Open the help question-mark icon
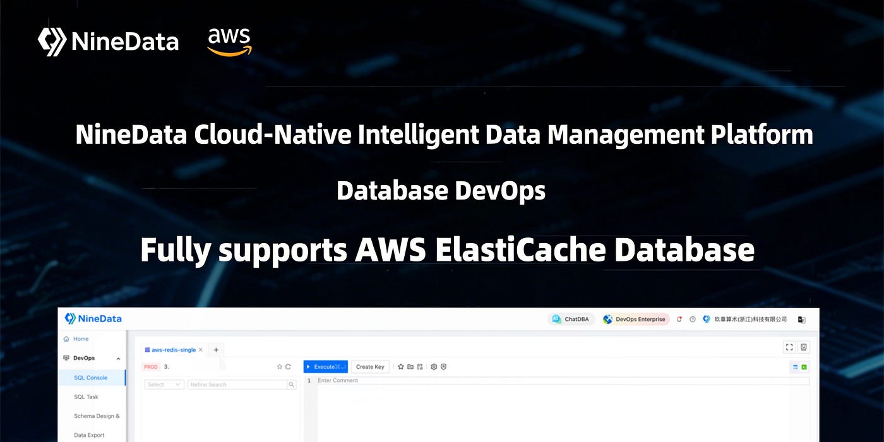 tap(693, 320)
